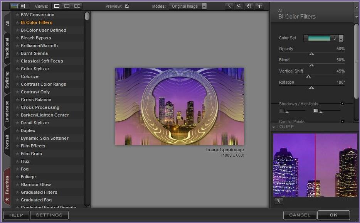Activate the zoom magnifier tool
Viewport: 360px width, 223px height.
(x=239, y=6)
